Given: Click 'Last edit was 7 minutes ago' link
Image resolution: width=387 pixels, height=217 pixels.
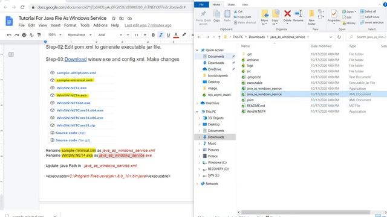Looking at the screenshot, I should point(148,25).
